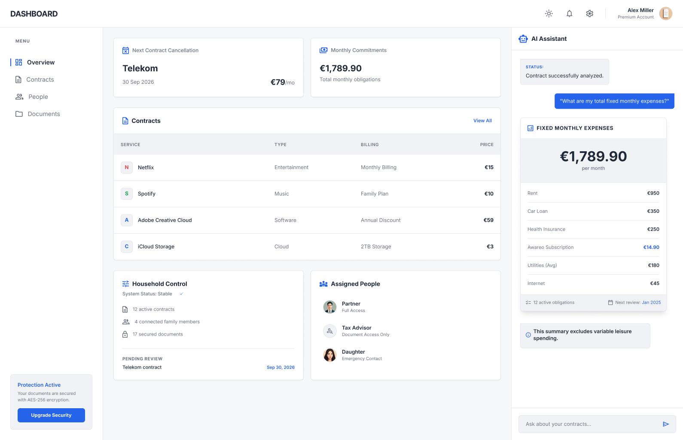683x440 pixels.
Task: Click the money icon beside Monthly Commitments
Action: (323, 50)
